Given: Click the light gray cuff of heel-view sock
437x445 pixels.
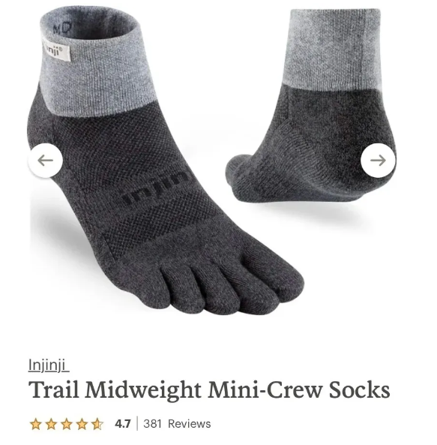Looking at the screenshot, I should 334,48.
